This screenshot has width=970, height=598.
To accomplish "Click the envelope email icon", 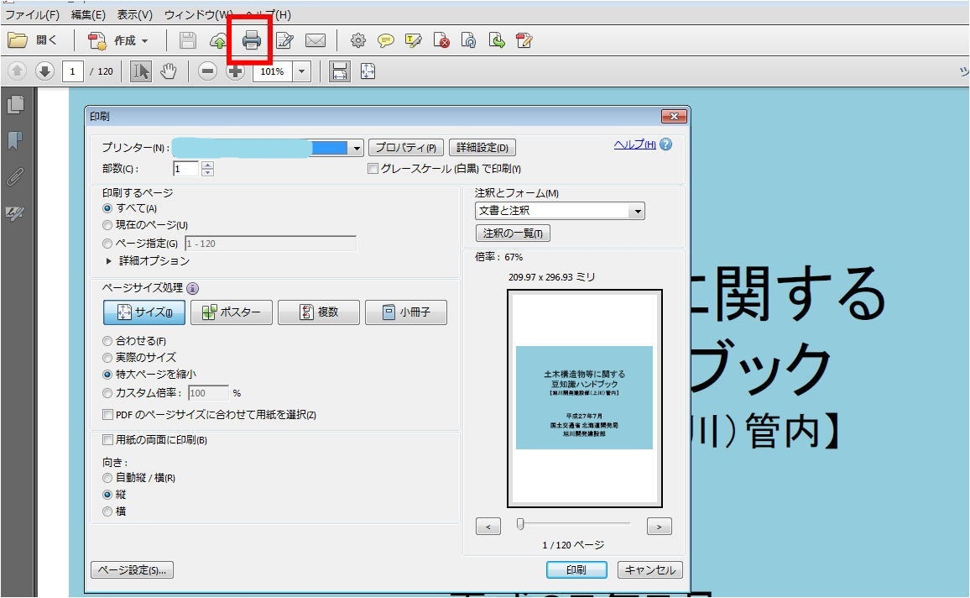I will click(x=316, y=41).
